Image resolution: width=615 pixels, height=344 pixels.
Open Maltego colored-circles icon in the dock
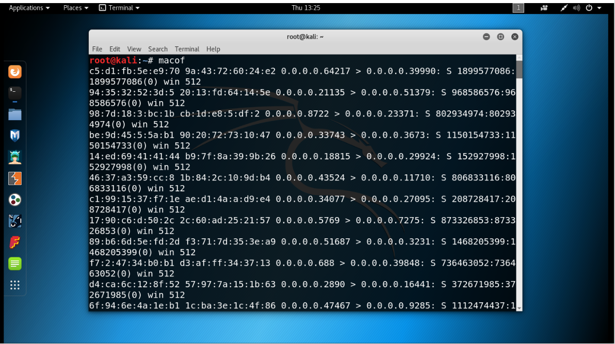point(15,200)
